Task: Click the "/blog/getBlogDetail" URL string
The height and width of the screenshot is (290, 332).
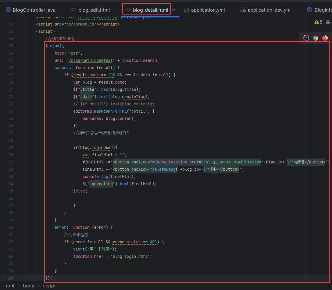Action: [x=90, y=61]
